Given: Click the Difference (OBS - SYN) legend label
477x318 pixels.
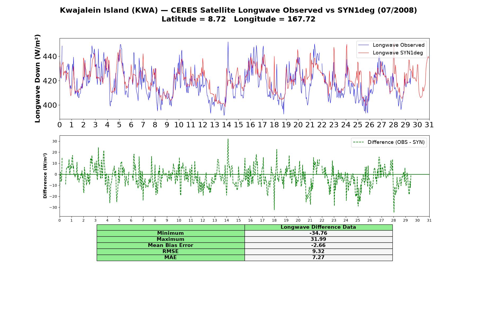Looking at the screenshot, I should [396, 142].
